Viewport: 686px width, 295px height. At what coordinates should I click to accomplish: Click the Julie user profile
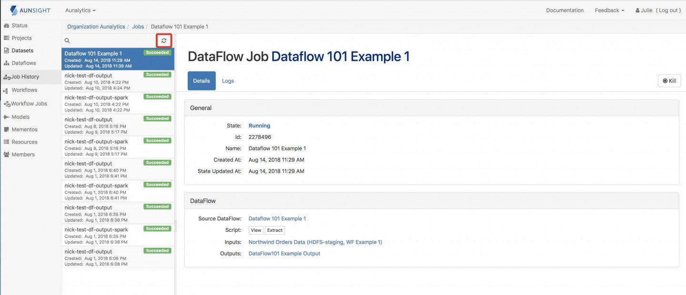(x=644, y=10)
